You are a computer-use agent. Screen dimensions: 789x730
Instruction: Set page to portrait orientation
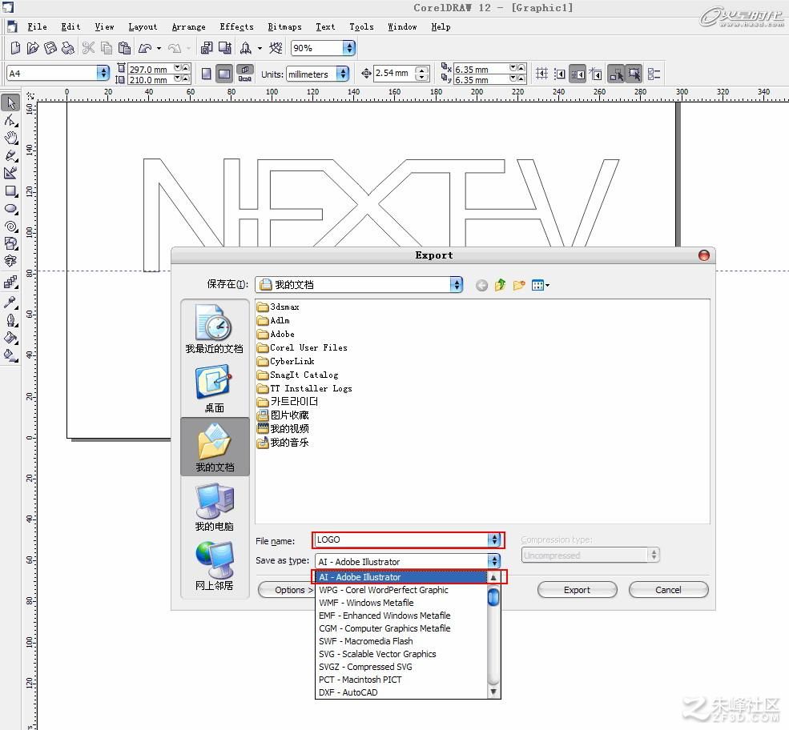pos(207,74)
